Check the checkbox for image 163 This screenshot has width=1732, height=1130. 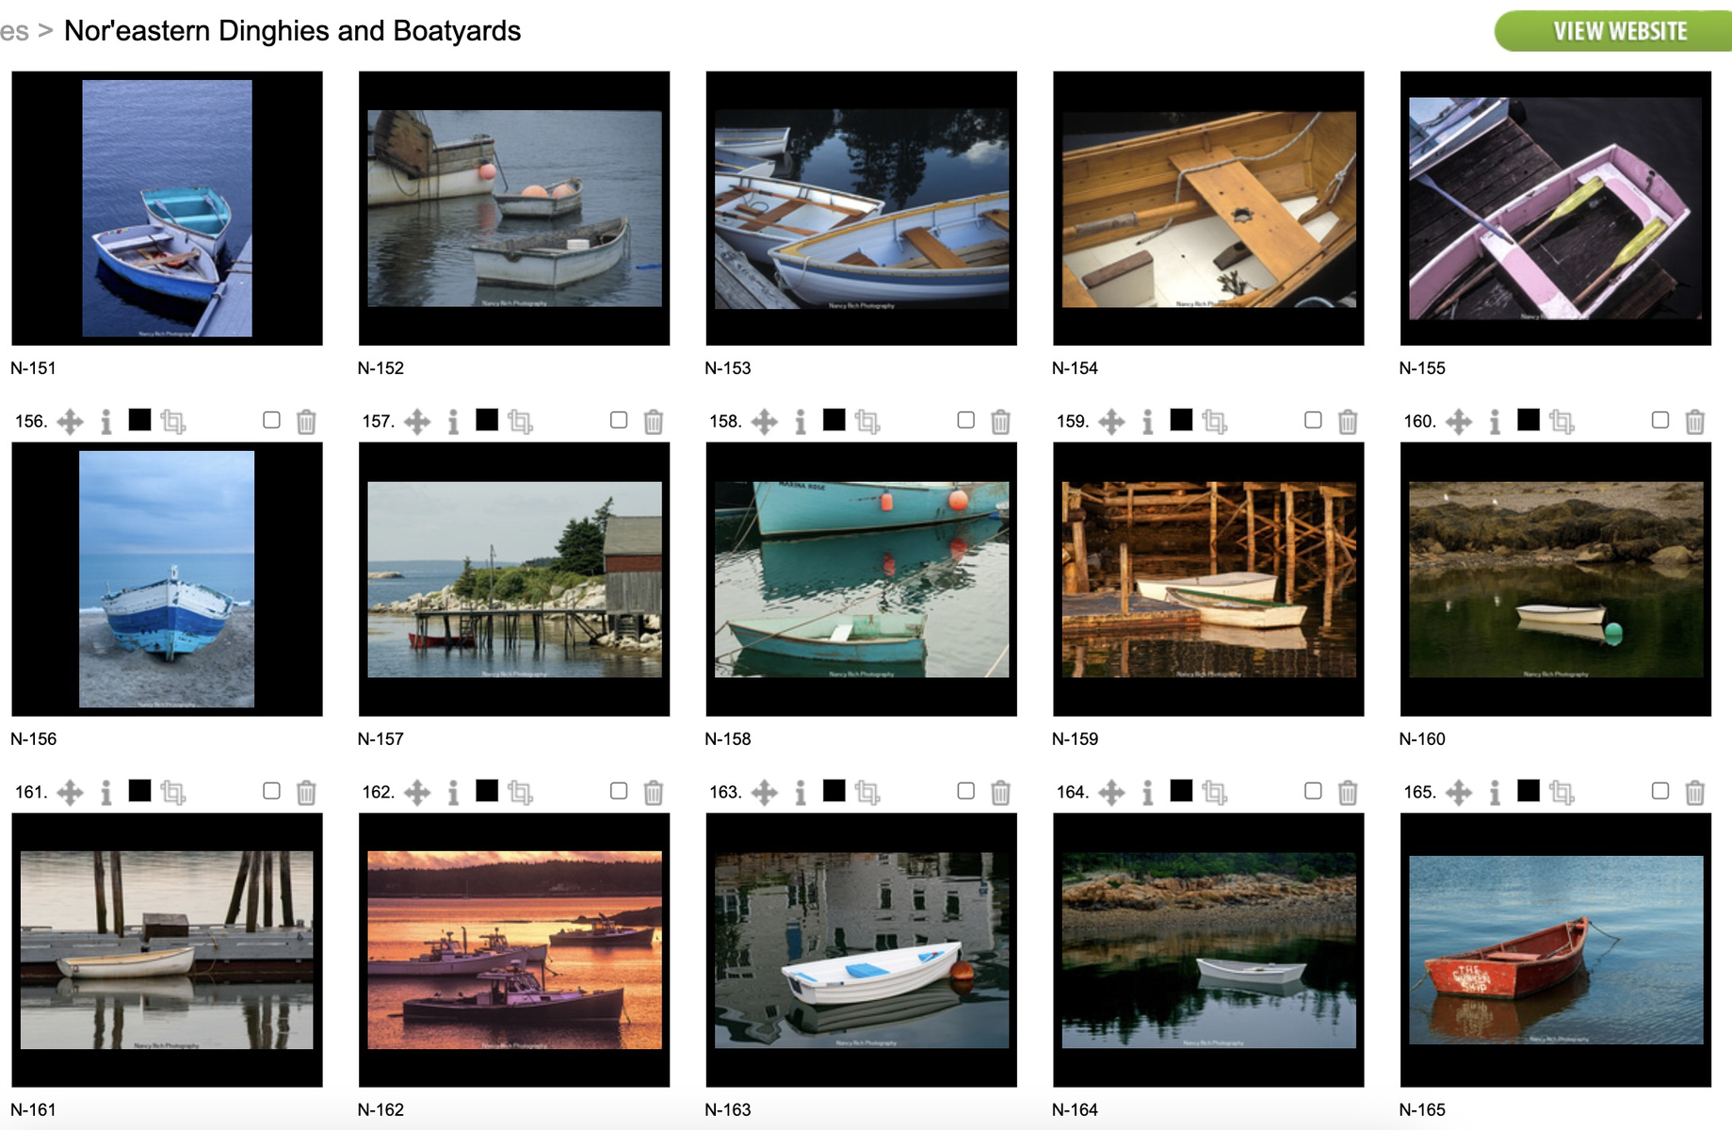pyautogui.click(x=965, y=791)
